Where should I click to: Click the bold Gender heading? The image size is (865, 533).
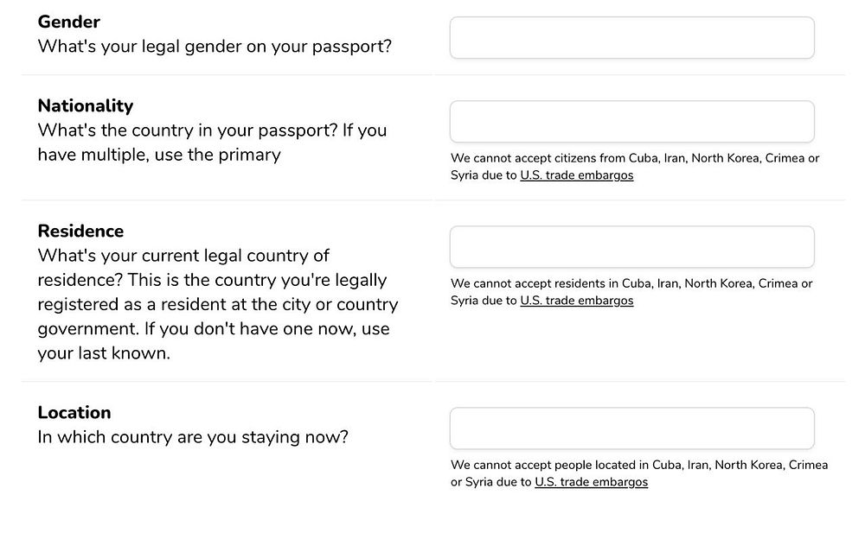pos(69,22)
